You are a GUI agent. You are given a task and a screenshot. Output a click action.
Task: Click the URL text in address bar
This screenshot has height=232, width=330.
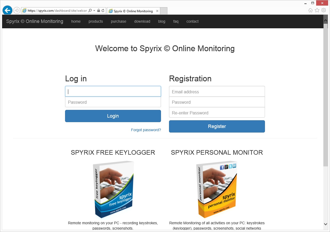57,11
